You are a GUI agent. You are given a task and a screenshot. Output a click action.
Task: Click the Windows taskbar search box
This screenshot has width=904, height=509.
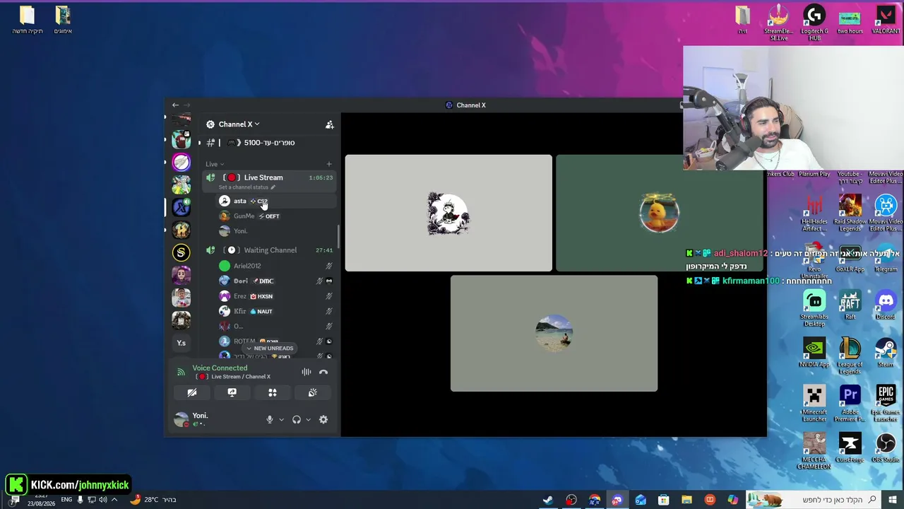pos(814,500)
